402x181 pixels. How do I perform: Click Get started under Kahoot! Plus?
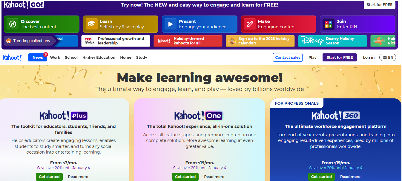pos(50,177)
